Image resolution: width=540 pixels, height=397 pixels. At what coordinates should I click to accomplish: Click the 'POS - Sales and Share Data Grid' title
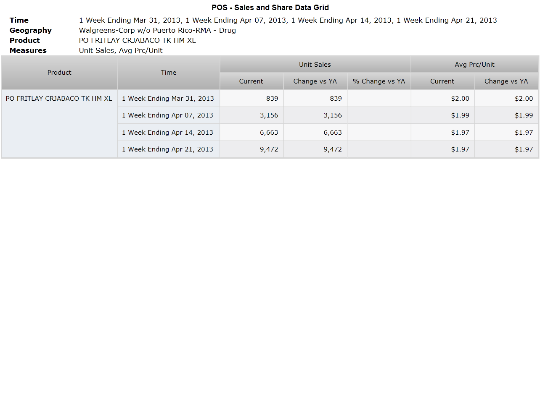coord(270,8)
